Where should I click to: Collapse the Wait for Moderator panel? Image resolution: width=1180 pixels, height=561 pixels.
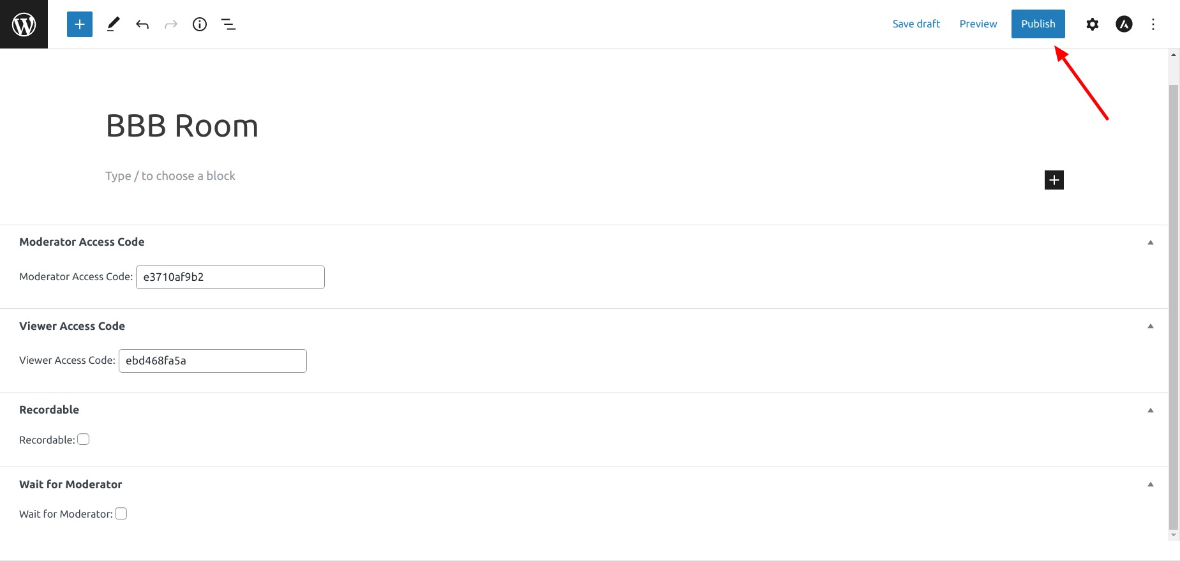pos(1151,484)
